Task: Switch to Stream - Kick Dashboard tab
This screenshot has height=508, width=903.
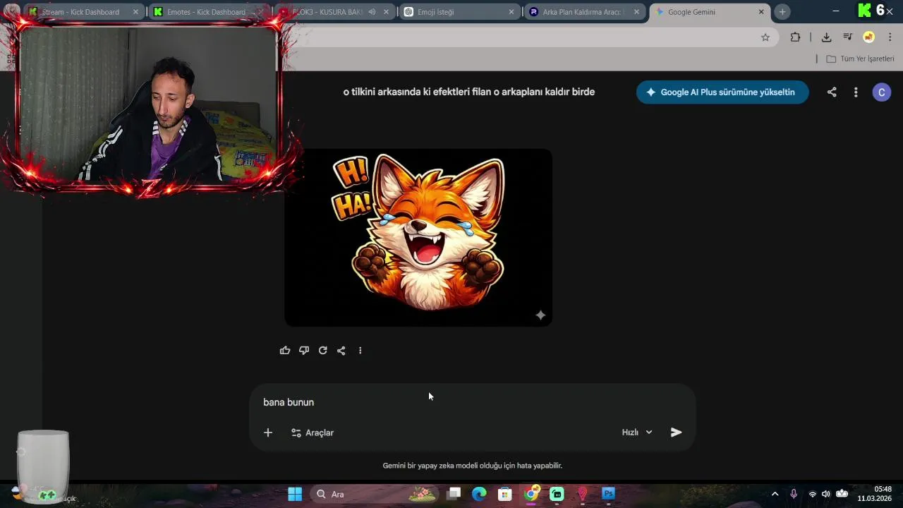Action: coord(83,12)
